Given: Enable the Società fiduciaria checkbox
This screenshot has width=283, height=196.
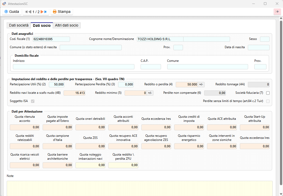Looking at the screenshot, I should [268, 93].
